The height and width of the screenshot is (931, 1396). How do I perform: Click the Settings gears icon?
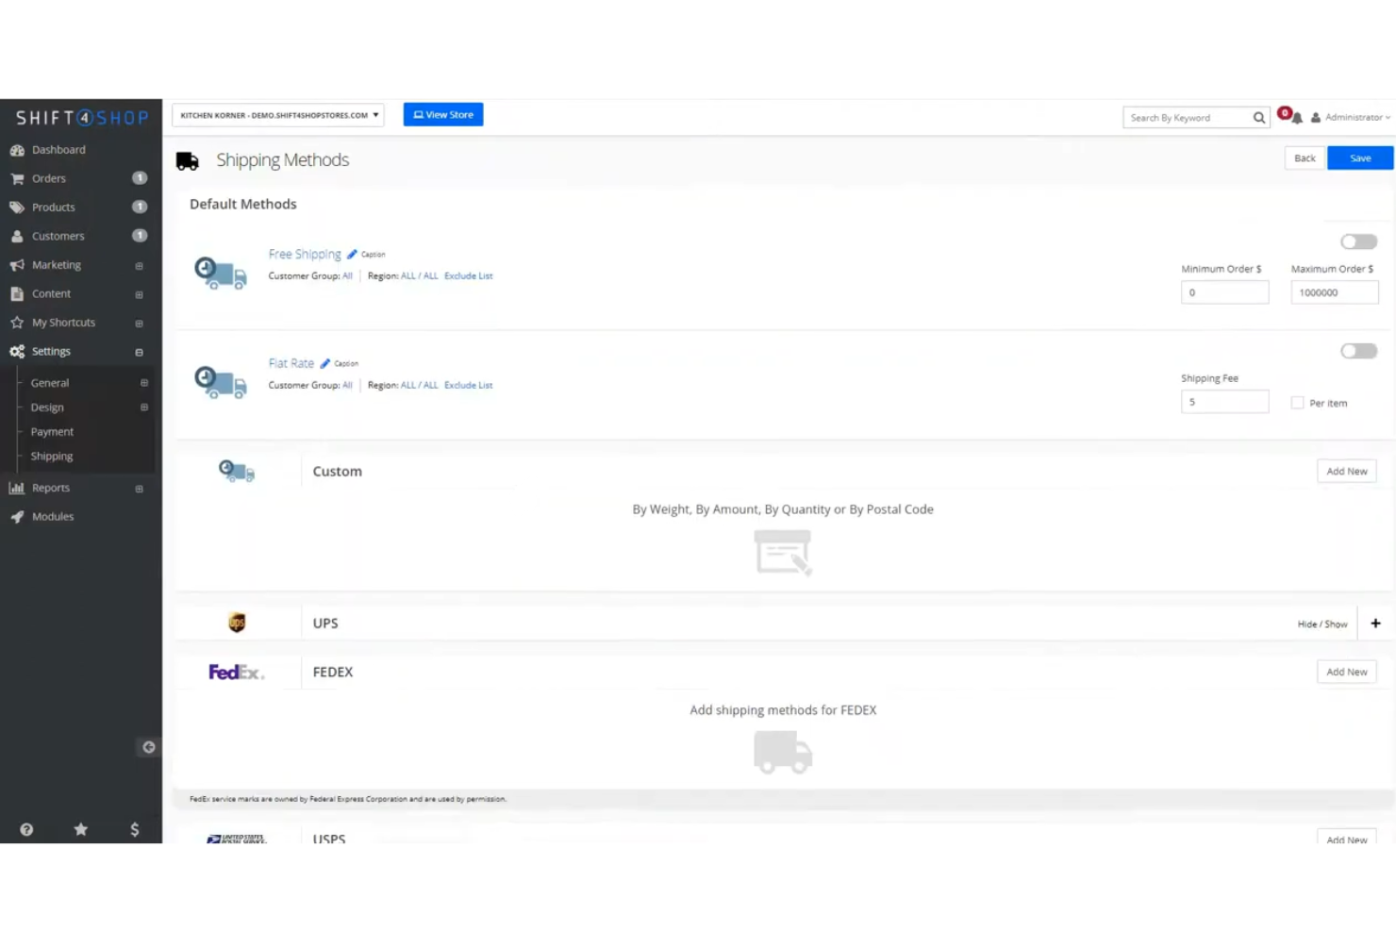pos(17,351)
